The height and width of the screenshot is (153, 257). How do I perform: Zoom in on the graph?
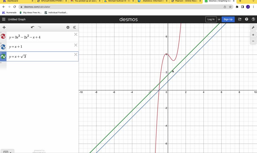[x=253, y=35]
